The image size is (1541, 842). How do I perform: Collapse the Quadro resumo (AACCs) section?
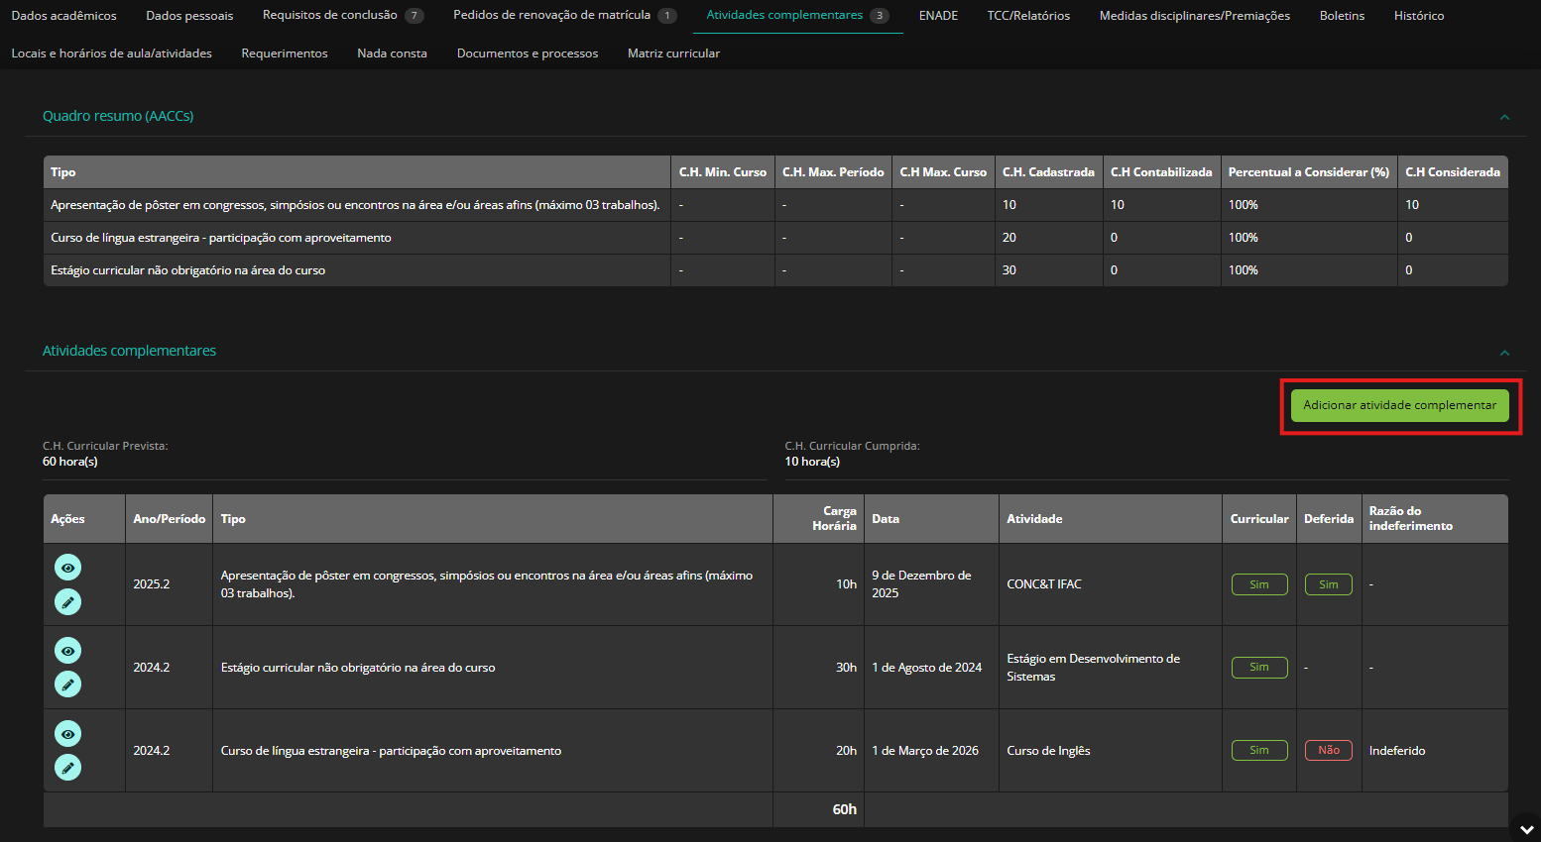1504,117
